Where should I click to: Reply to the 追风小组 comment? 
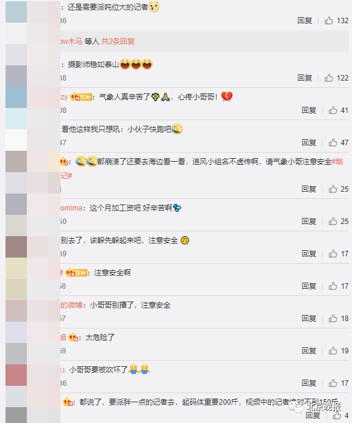309,189
